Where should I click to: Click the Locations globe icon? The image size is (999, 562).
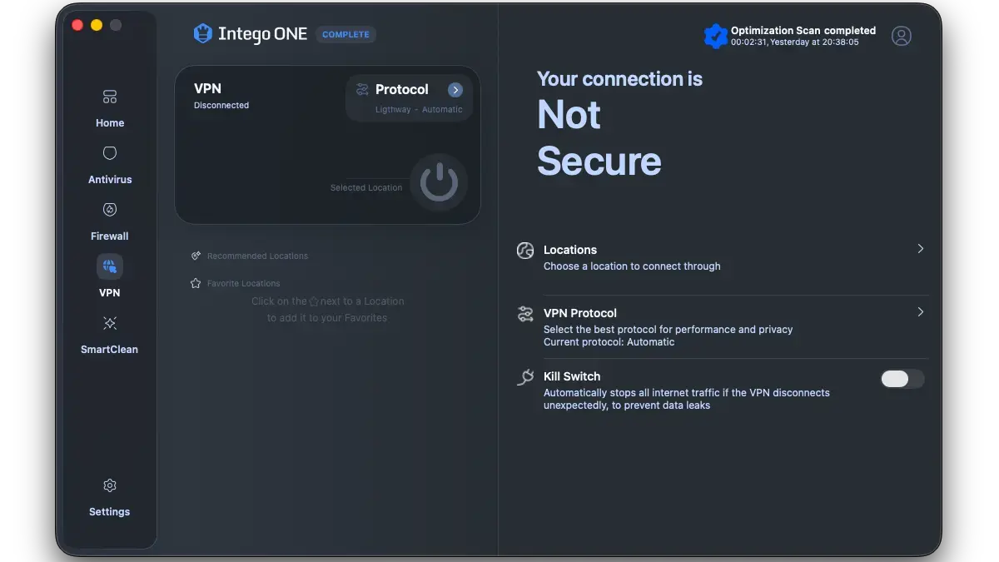click(524, 250)
